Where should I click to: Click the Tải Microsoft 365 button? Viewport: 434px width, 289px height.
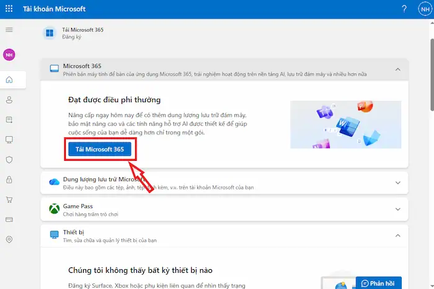pyautogui.click(x=100, y=149)
